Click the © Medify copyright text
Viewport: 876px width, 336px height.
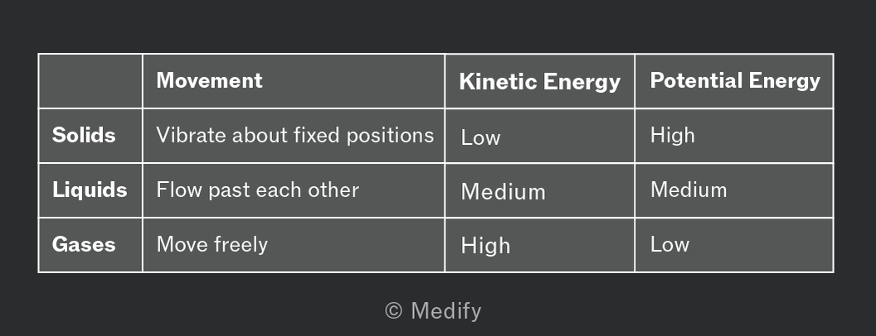point(433,310)
